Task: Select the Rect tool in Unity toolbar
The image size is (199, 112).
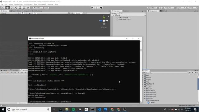Action: point(20,8)
